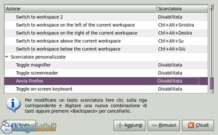Click the scrollbar down arrow
Viewport: 218px width, 135px height.
212,91
